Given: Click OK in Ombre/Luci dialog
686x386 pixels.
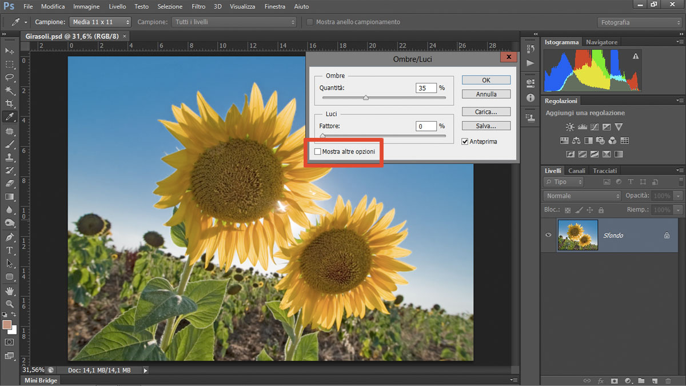Looking at the screenshot, I should click(x=486, y=80).
